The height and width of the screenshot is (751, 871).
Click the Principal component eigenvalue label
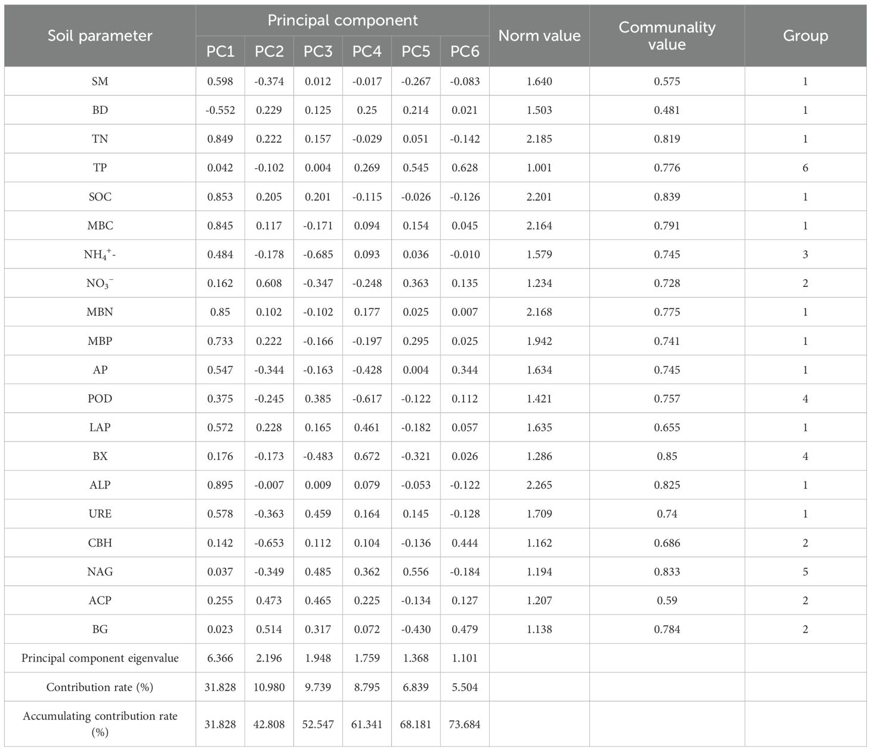(100, 658)
